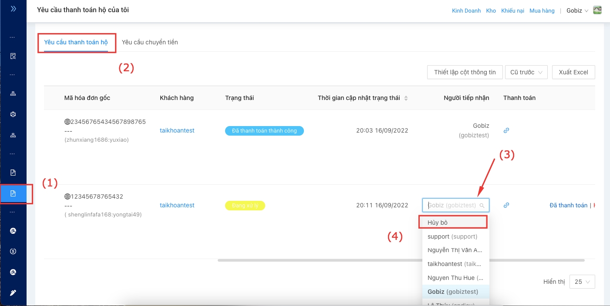The height and width of the screenshot is (306, 610).
Task: Expand the Gobiz account menu in header
Action: coord(577,10)
